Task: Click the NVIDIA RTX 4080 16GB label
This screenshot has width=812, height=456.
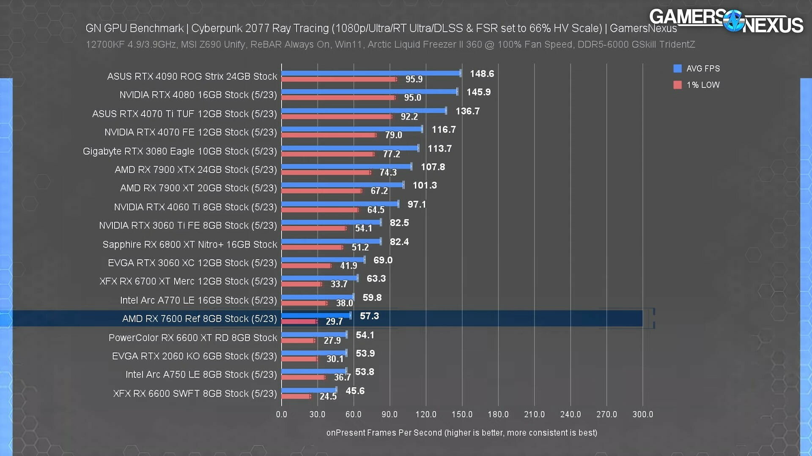Action: [x=198, y=95]
